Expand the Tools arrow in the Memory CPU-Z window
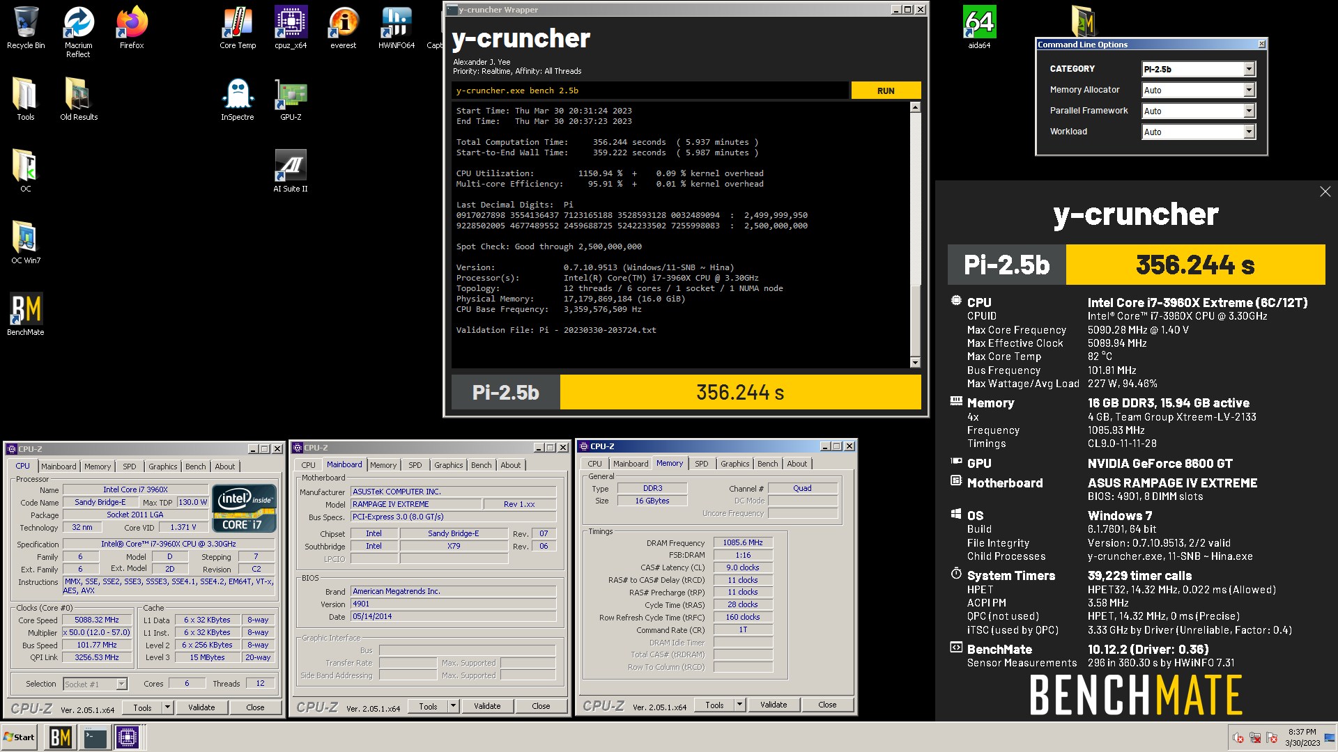This screenshot has height=752, width=1338. click(739, 705)
